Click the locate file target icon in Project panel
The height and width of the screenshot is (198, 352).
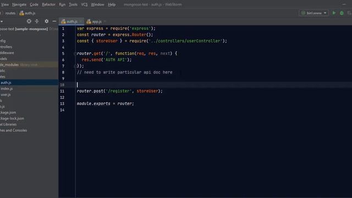29,21
